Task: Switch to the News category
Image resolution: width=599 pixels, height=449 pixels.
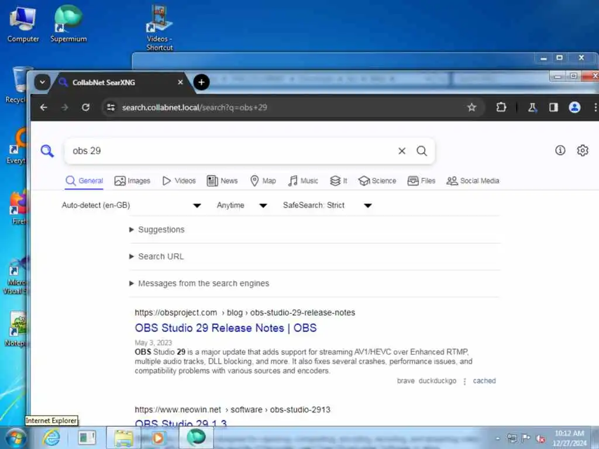Action: pyautogui.click(x=222, y=181)
